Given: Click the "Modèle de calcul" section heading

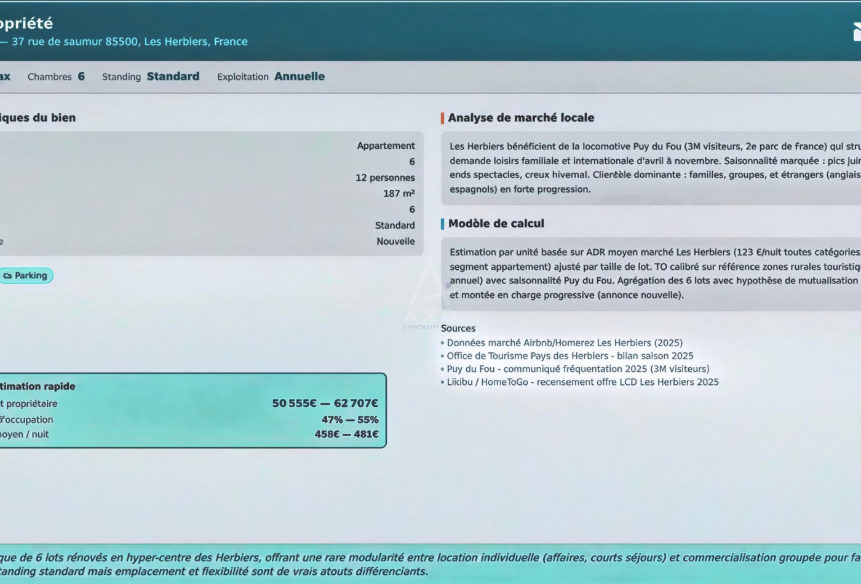Looking at the screenshot, I should click(496, 223).
